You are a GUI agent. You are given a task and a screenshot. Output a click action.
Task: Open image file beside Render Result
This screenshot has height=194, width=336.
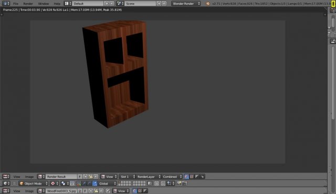[x=91, y=177]
